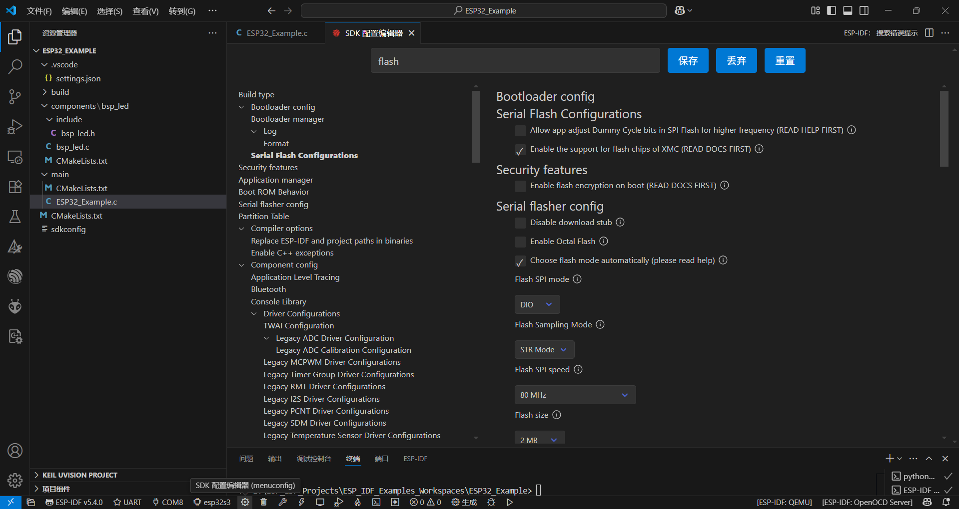The height and width of the screenshot is (509, 959).
Task: Switch to the ESP32_Example.c editor tab
Action: pos(276,33)
